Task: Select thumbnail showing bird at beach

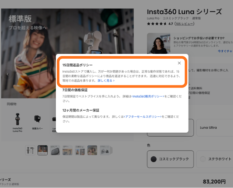Action: tap(68, 150)
